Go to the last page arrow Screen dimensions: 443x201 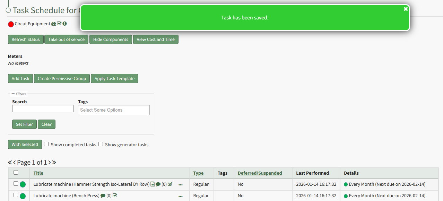click(x=54, y=163)
